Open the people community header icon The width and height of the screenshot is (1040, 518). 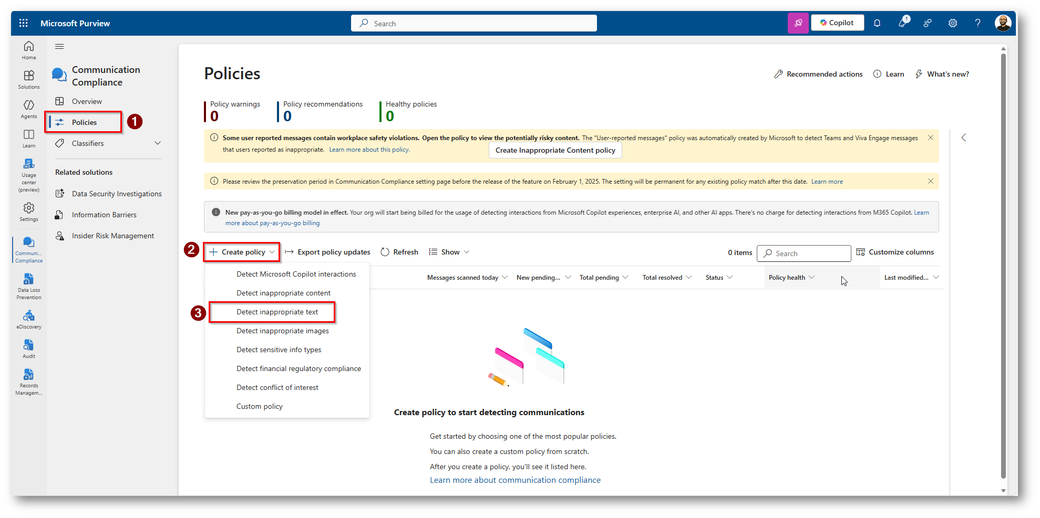pos(928,23)
